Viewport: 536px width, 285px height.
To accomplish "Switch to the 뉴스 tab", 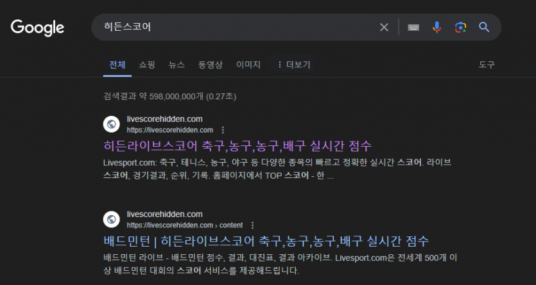I will point(177,65).
